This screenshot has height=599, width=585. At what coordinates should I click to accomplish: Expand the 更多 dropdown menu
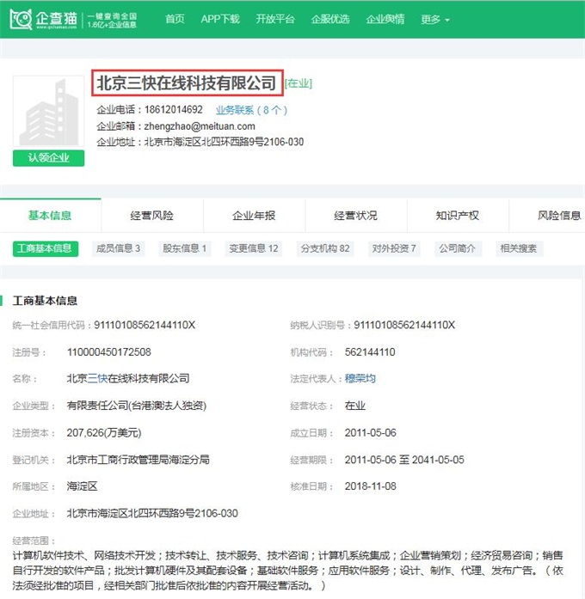click(x=435, y=19)
